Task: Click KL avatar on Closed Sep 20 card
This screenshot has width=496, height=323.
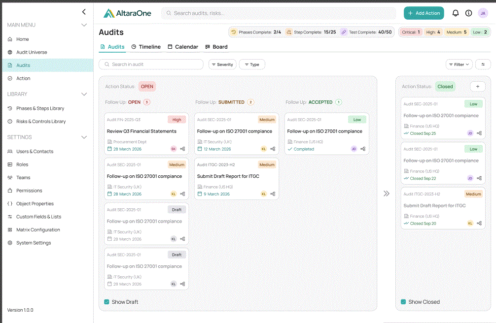Action: (x=470, y=223)
